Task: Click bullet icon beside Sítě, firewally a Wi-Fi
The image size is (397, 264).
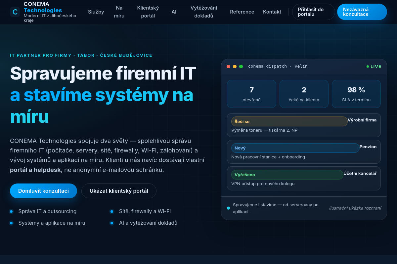Action: click(x=112, y=212)
